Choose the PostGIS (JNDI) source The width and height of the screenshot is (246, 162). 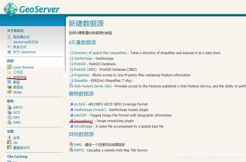tap(85, 70)
